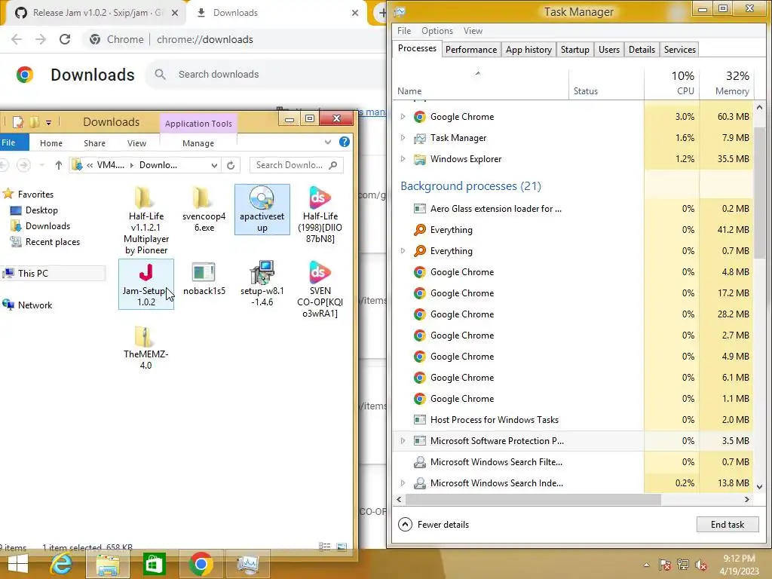The height and width of the screenshot is (579, 772).
Task: Switch to the Performance tab
Action: (x=471, y=50)
